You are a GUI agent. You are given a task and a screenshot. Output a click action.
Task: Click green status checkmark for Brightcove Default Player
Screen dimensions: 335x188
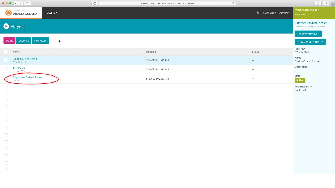pos(253,79)
